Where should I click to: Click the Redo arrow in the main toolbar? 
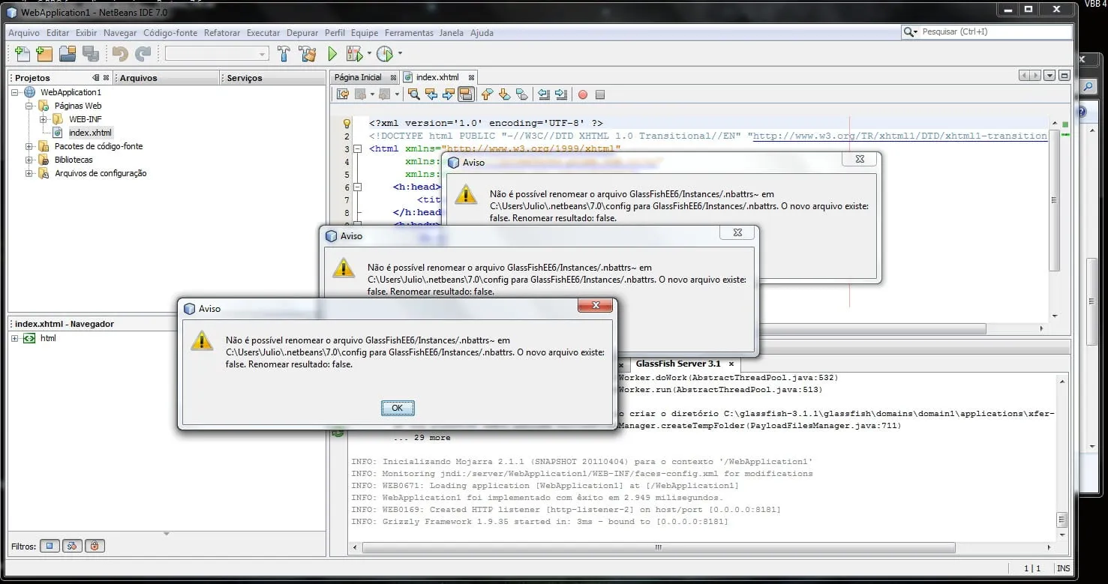tap(143, 53)
